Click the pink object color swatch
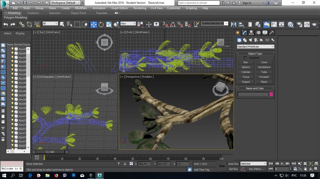The height and width of the screenshot is (179, 320). pos(271,94)
